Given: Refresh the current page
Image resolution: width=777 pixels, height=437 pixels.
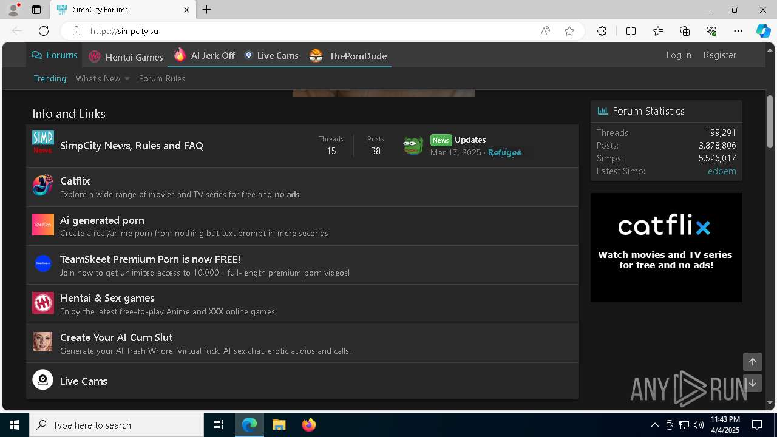Looking at the screenshot, I should pos(44,31).
